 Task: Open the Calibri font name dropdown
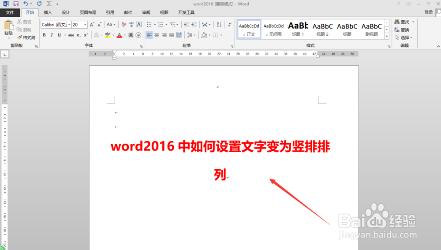click(69, 25)
